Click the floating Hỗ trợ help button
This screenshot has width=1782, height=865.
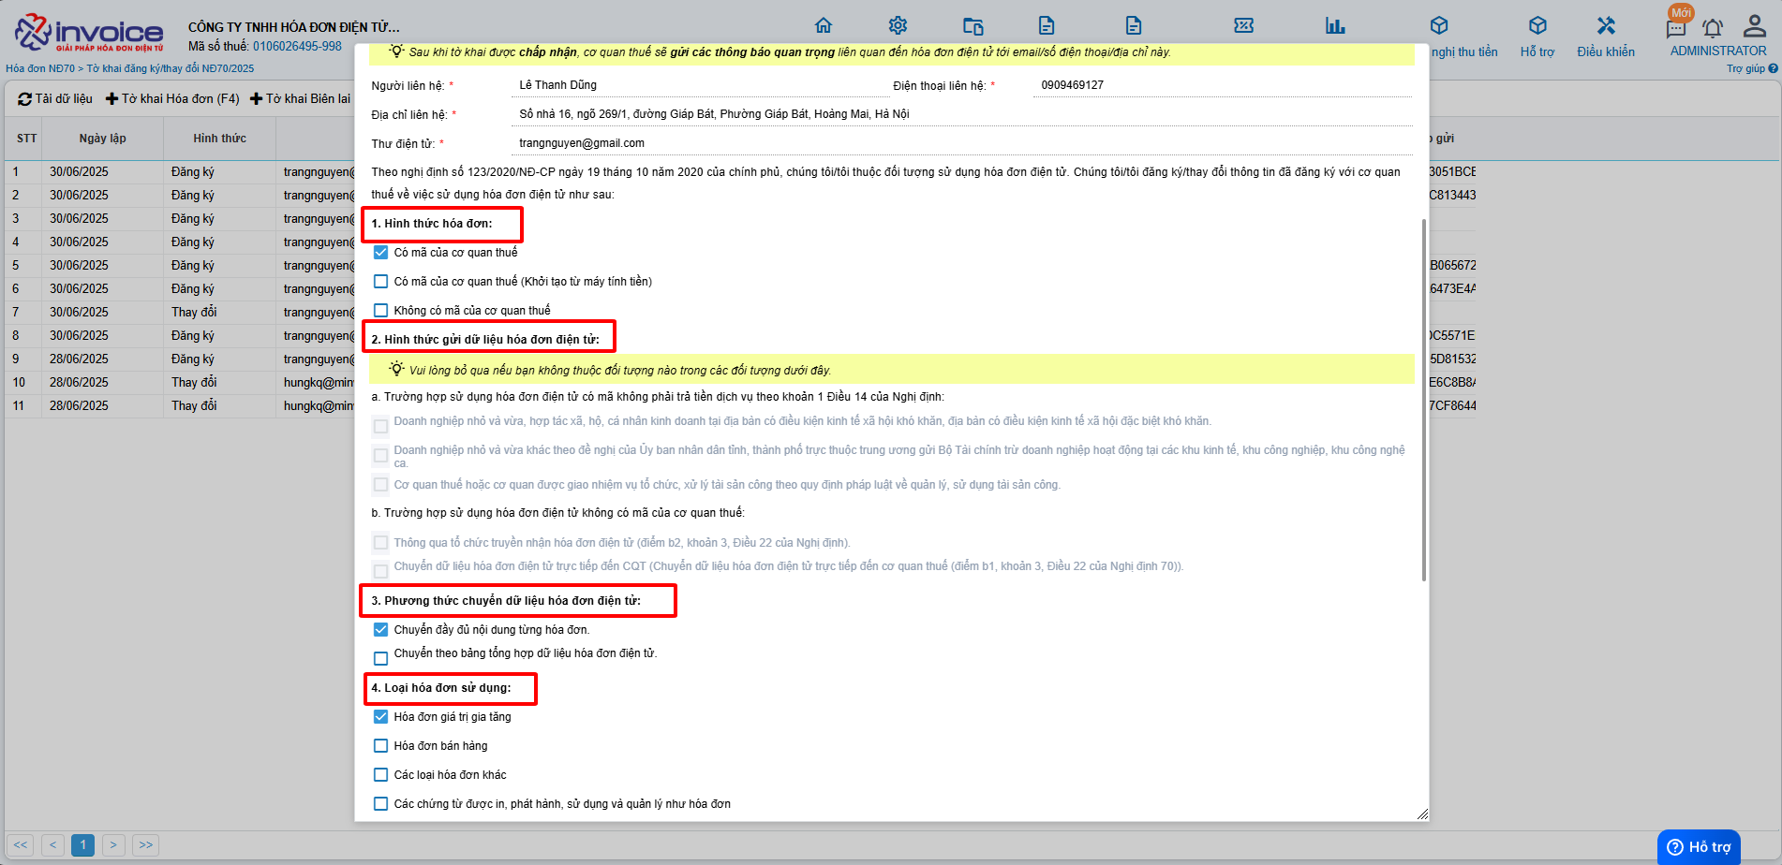click(1699, 847)
